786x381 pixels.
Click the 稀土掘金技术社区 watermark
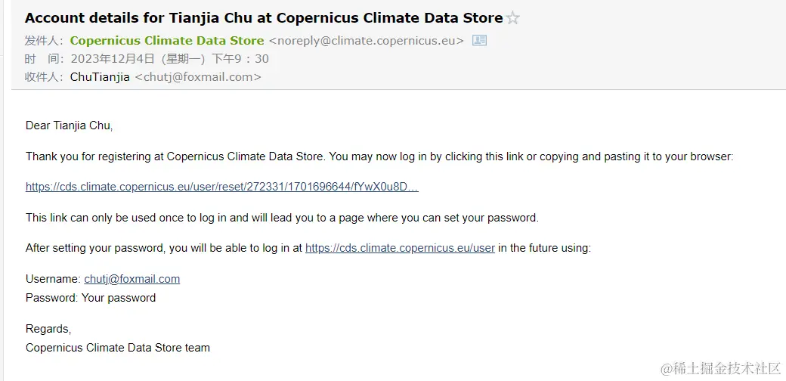click(x=720, y=368)
